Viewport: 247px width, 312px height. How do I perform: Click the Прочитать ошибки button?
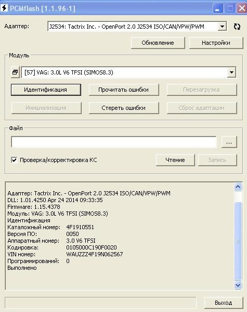pyautogui.click(x=124, y=90)
